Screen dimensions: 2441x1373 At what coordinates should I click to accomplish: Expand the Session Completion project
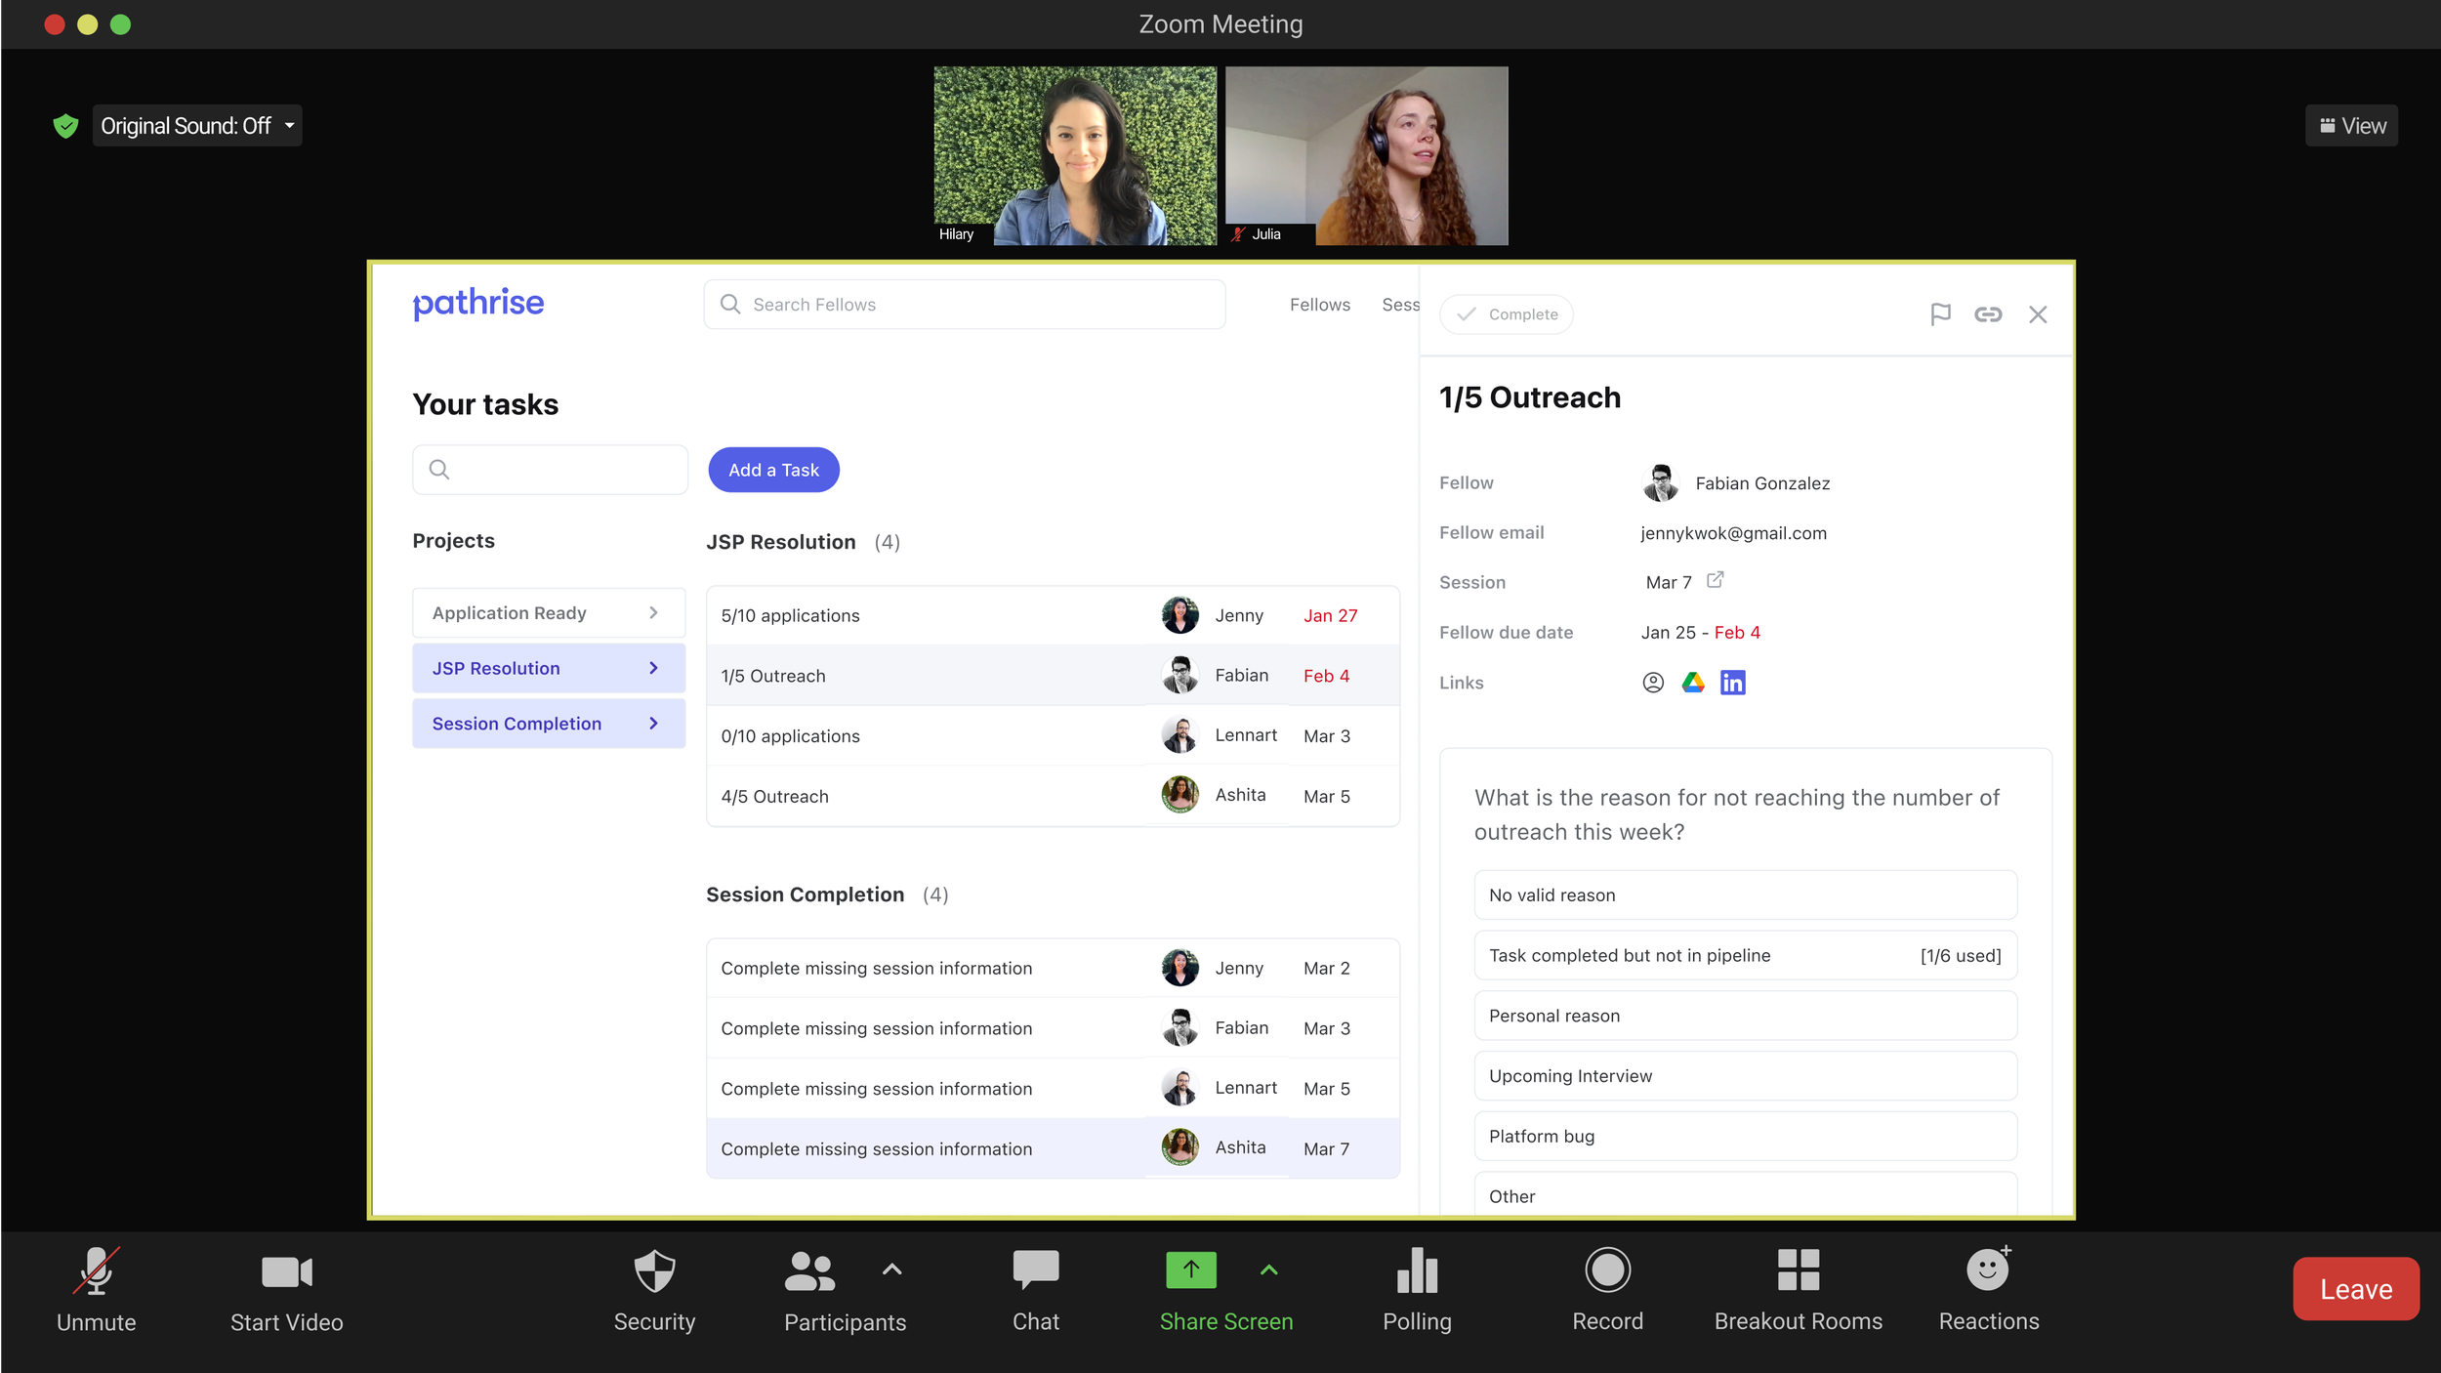pos(549,724)
